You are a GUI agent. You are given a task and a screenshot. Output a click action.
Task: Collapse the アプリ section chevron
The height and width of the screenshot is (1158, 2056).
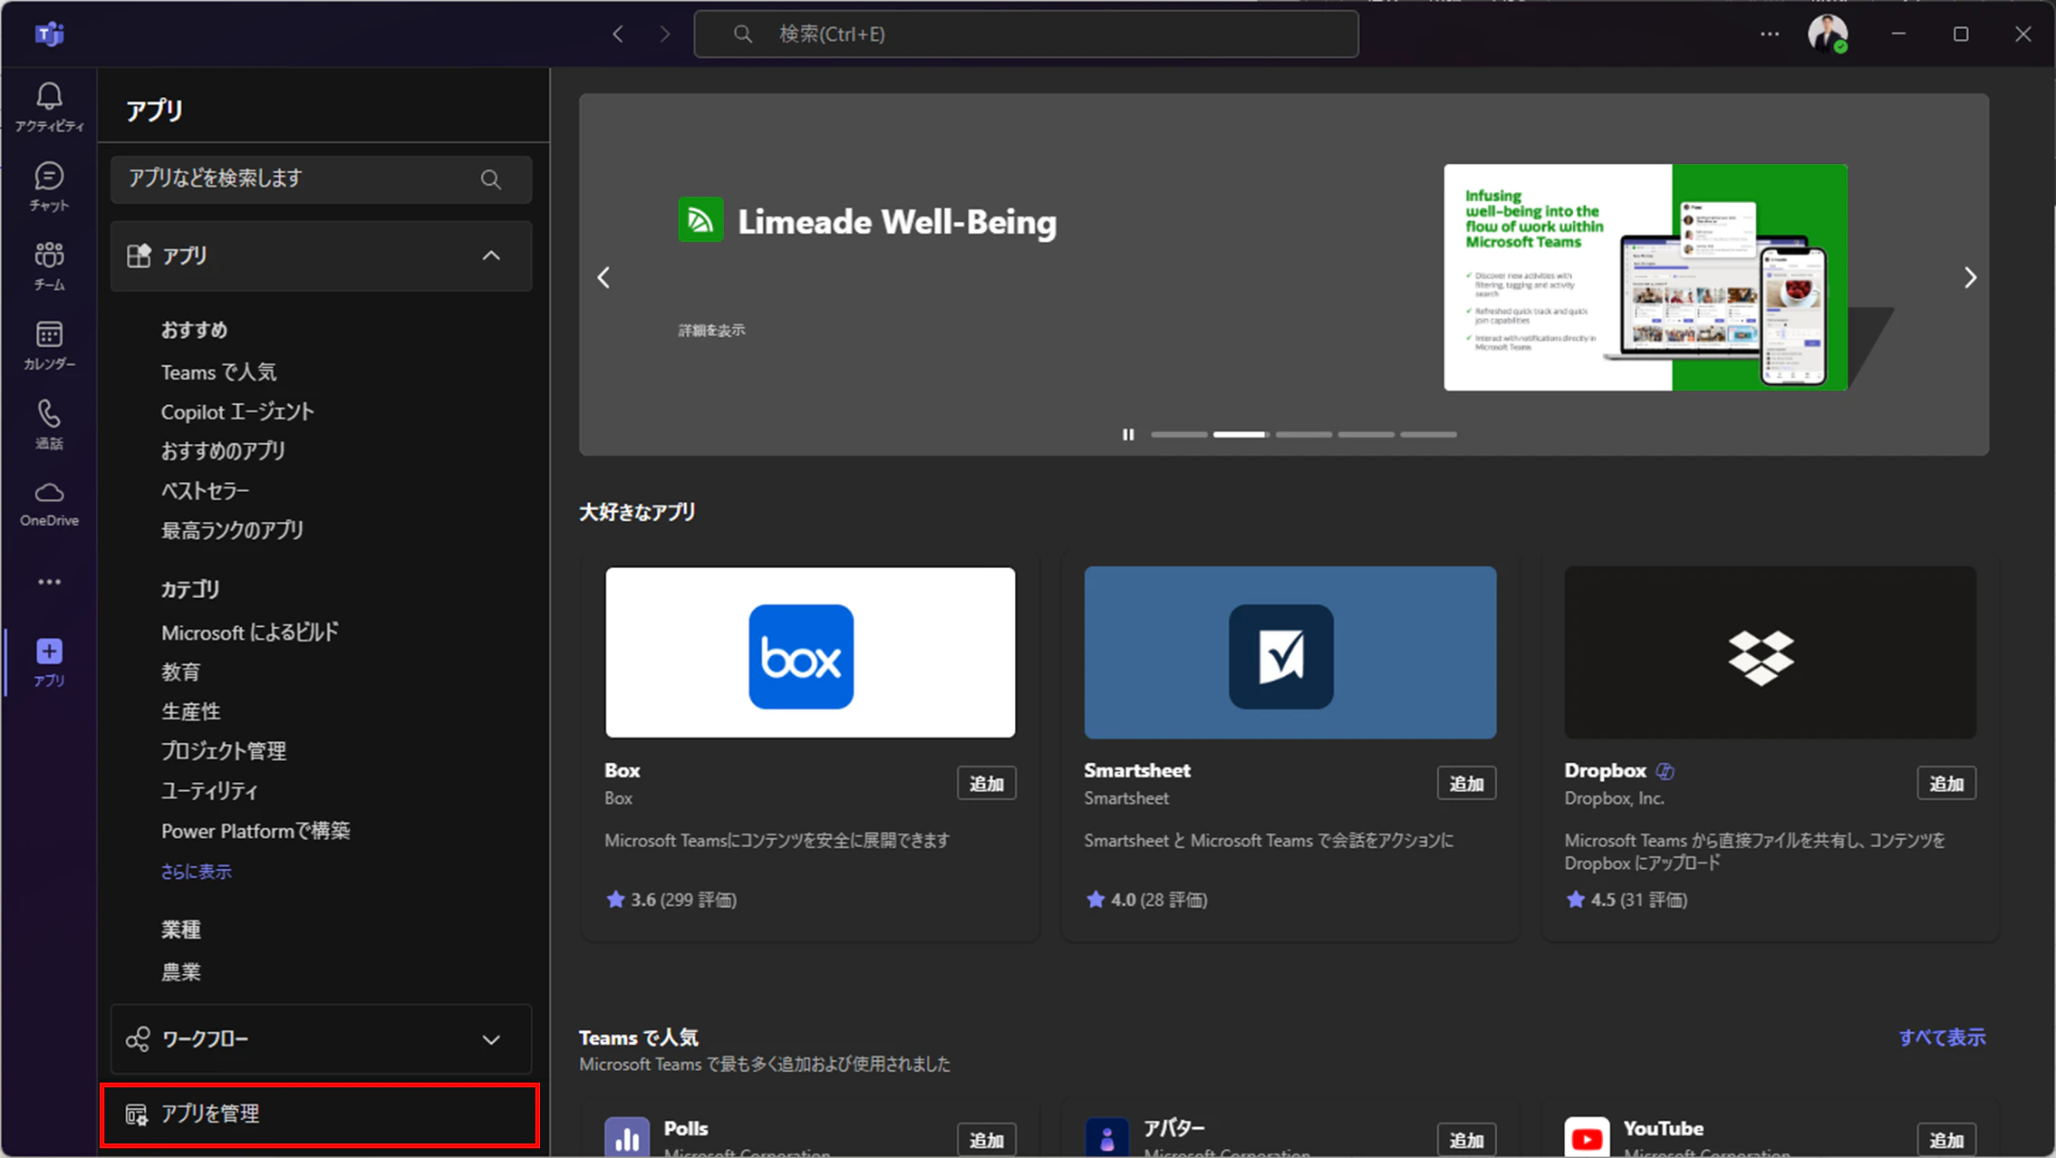(x=491, y=256)
